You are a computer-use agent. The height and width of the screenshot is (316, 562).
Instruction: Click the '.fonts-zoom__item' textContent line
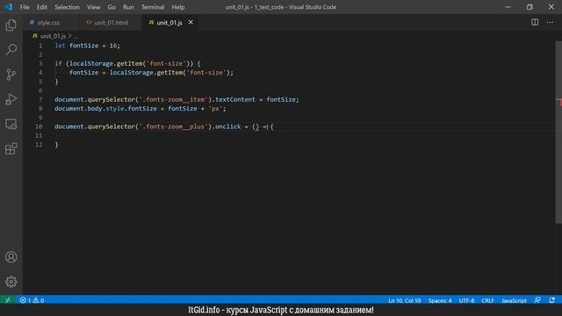click(177, 99)
